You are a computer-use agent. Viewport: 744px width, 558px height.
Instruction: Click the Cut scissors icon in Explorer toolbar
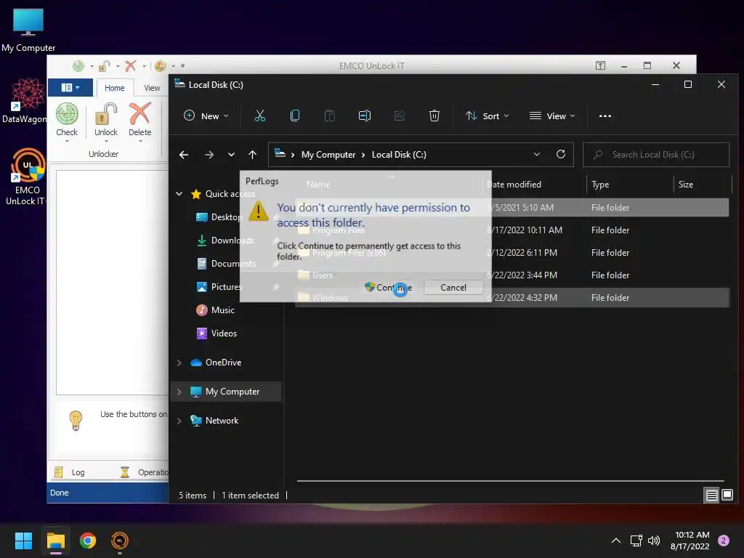[x=260, y=116]
